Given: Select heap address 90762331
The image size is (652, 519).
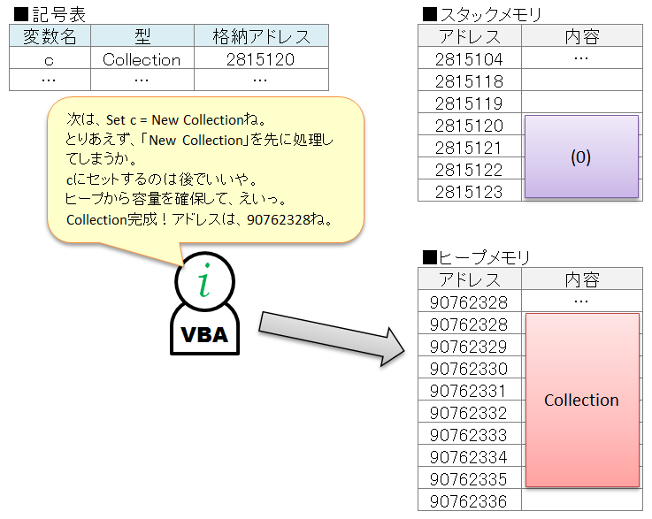Looking at the screenshot, I should click(x=470, y=389).
